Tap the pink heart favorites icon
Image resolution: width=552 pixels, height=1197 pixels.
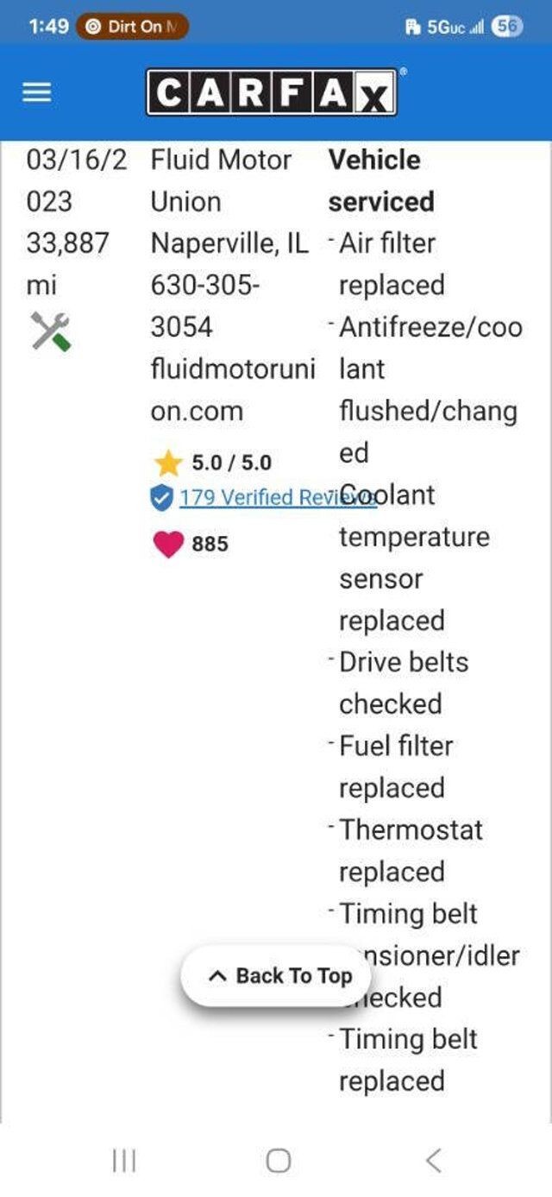[168, 544]
